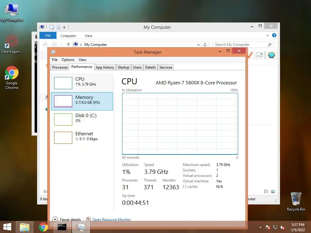This screenshot has height=233, width=311.
Task: Click search magnifier icon in My Computer
Action: [269, 45]
